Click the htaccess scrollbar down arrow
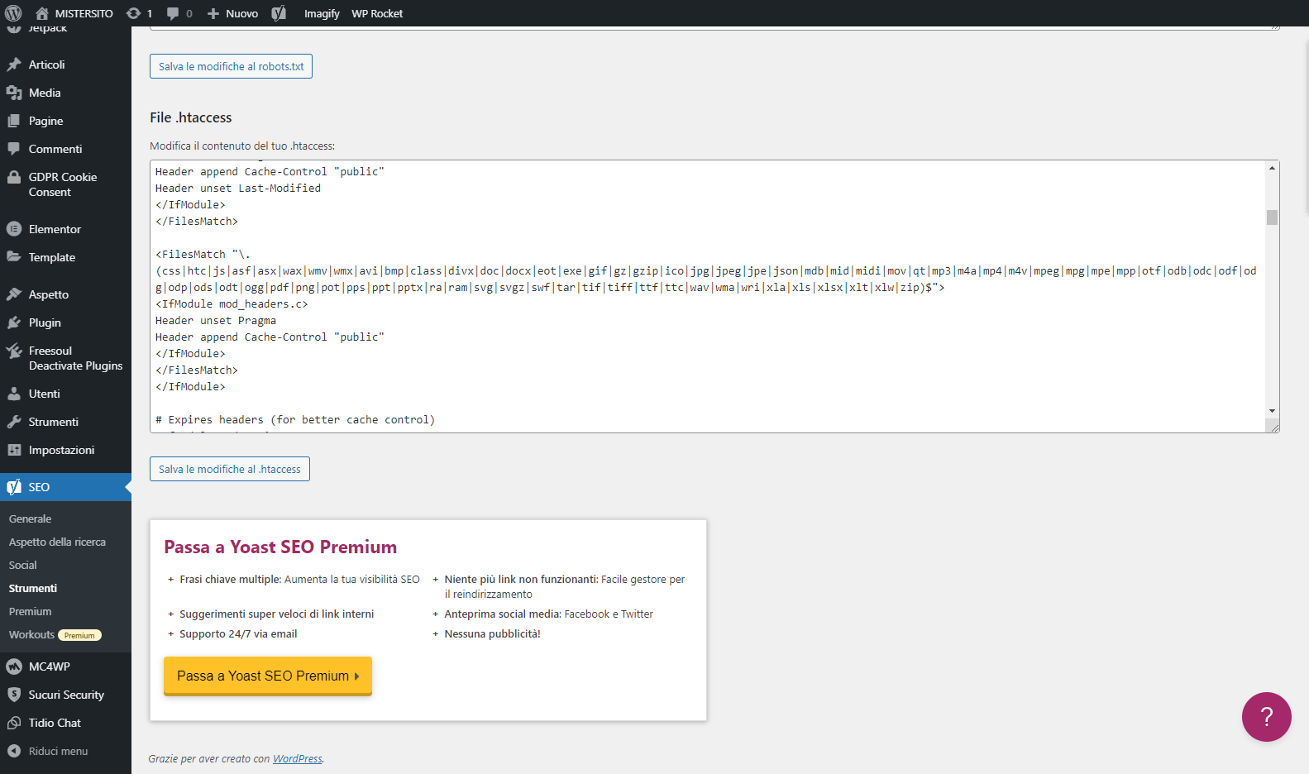Viewport: 1309px width, 774px height. pos(1272,411)
